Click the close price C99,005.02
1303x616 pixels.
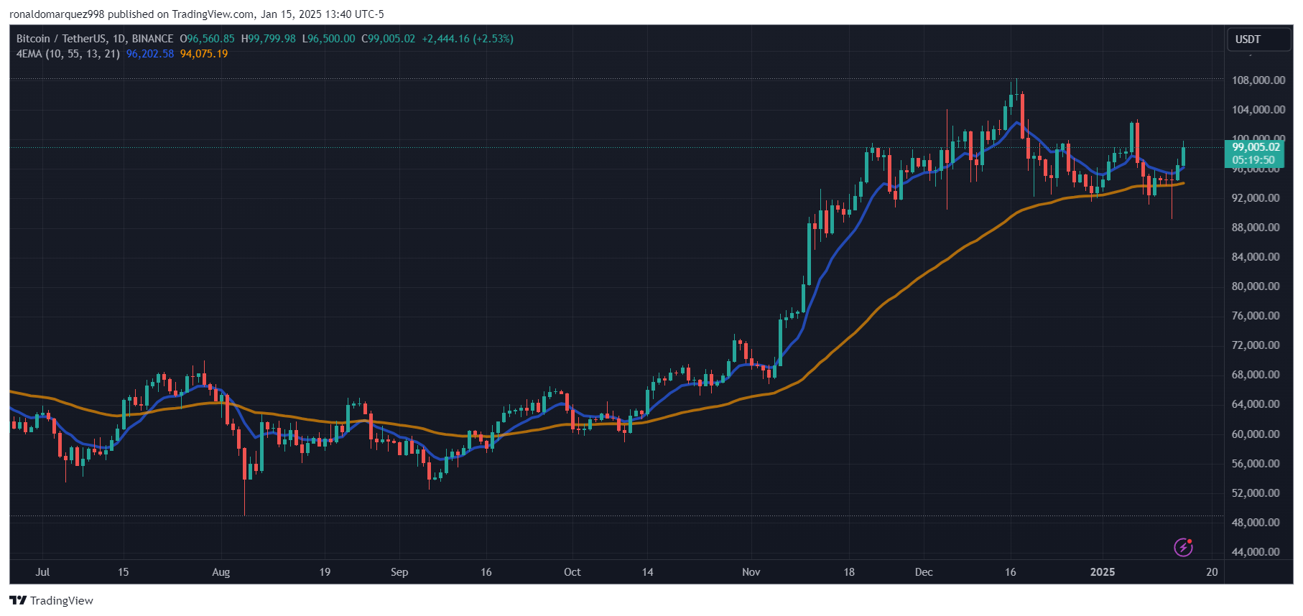click(388, 39)
